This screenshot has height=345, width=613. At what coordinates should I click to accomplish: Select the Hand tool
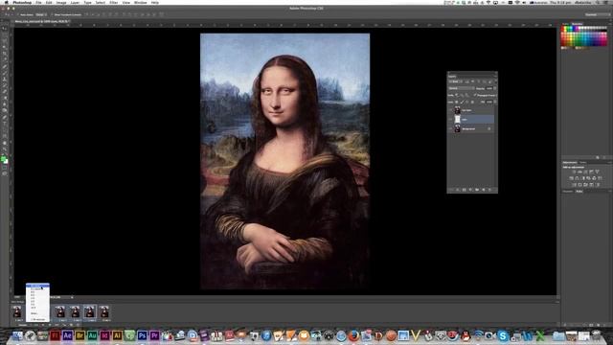pos(6,143)
